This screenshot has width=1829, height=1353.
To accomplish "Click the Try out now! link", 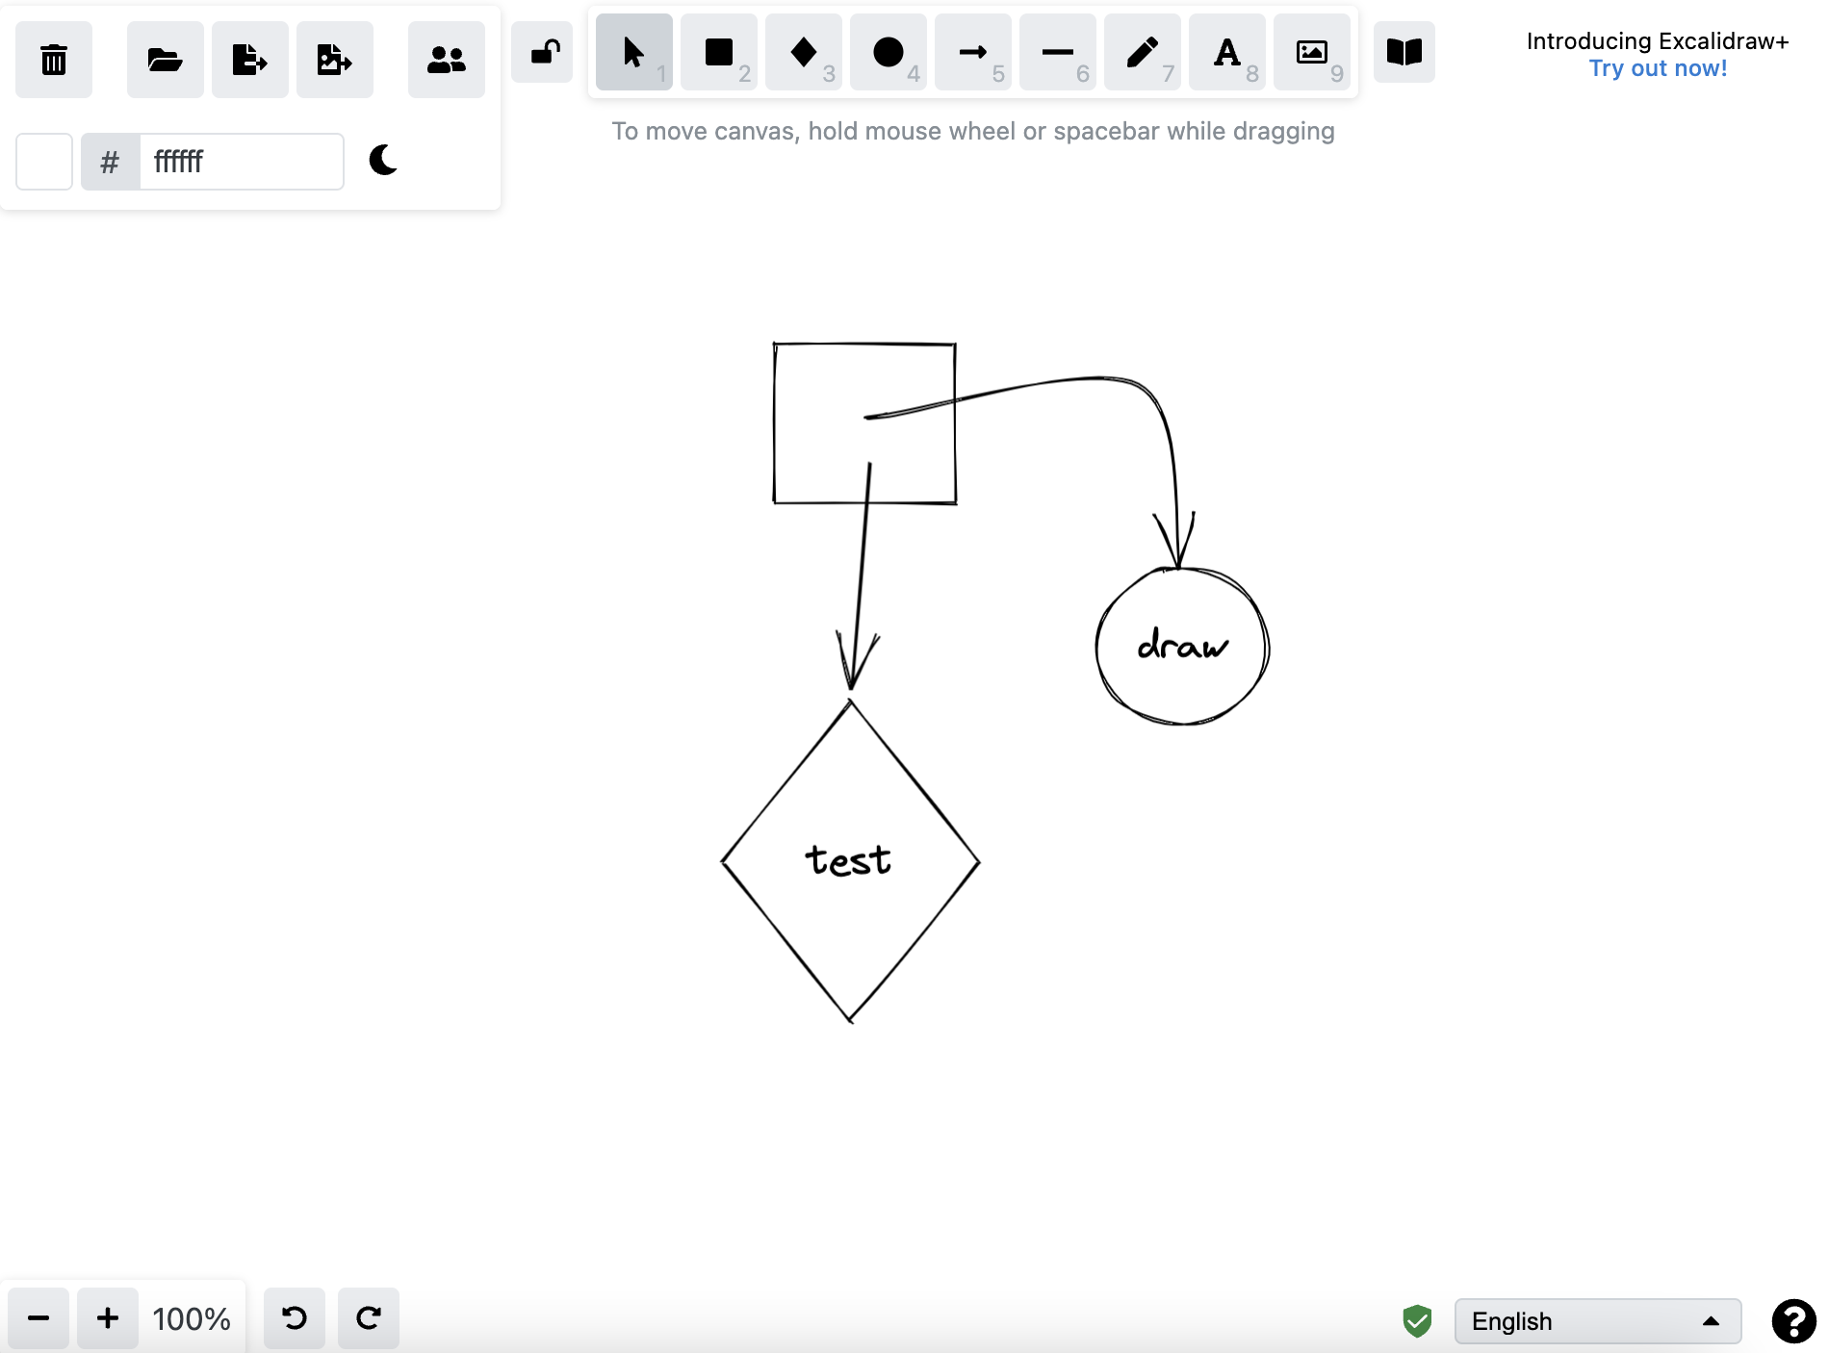I will (x=1657, y=68).
